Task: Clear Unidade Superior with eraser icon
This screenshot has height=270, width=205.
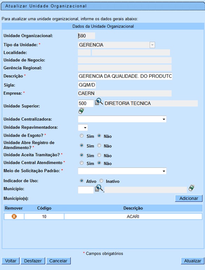Action: 81,111
